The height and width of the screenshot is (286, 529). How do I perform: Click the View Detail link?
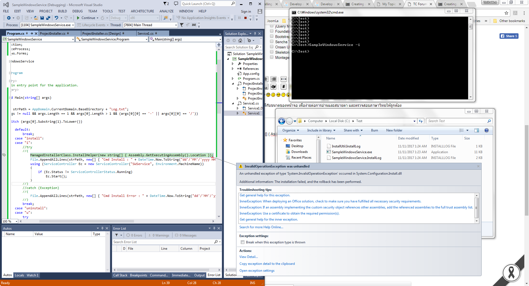click(x=249, y=257)
